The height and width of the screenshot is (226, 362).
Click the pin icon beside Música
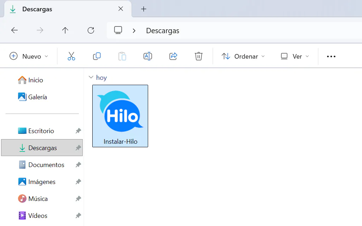78,198
